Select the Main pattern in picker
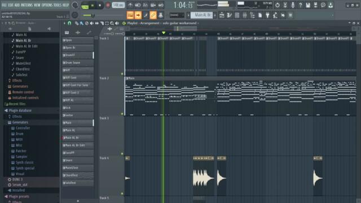 78,123
